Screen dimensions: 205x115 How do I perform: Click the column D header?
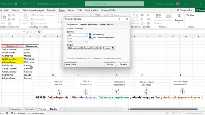[45, 36]
